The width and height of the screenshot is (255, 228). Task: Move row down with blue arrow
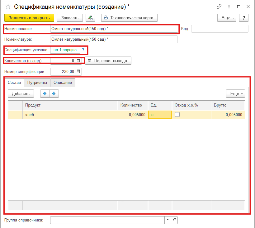coord(54,93)
